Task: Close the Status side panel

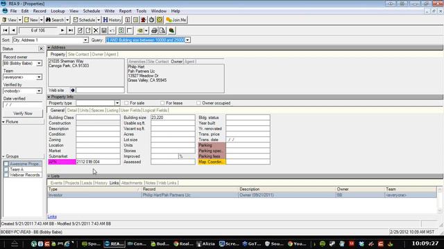Action: coord(41,49)
